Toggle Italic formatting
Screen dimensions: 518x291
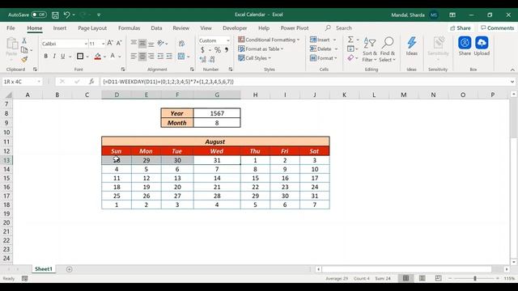(x=54, y=57)
